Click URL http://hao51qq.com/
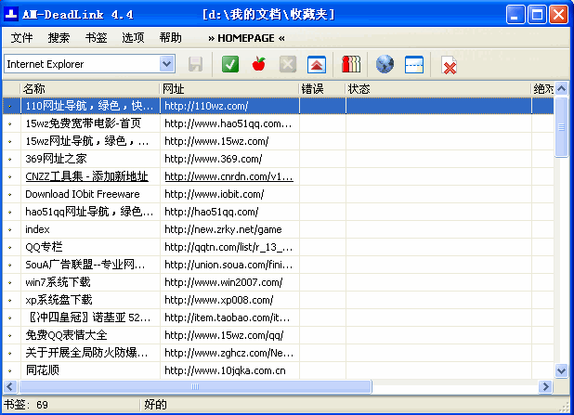Image resolution: width=574 pixels, height=415 pixels. pyautogui.click(x=212, y=212)
